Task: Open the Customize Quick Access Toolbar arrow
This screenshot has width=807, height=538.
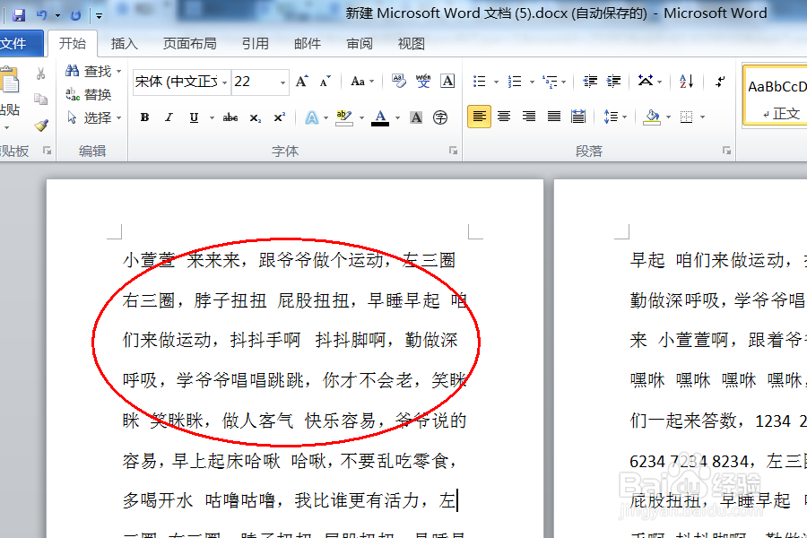Action: (x=99, y=15)
